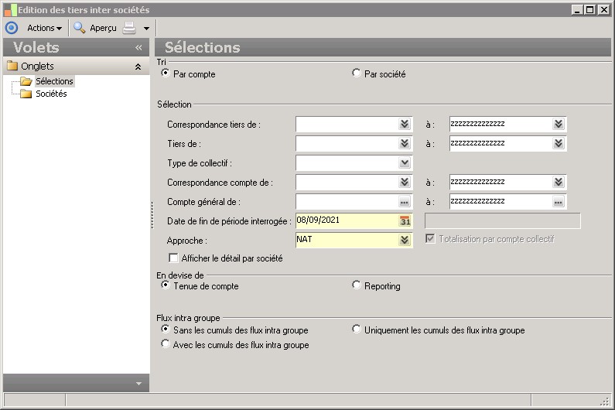Open the Sociétés tab in the tree
Viewport: 615px width, 410px height.
tap(51, 94)
